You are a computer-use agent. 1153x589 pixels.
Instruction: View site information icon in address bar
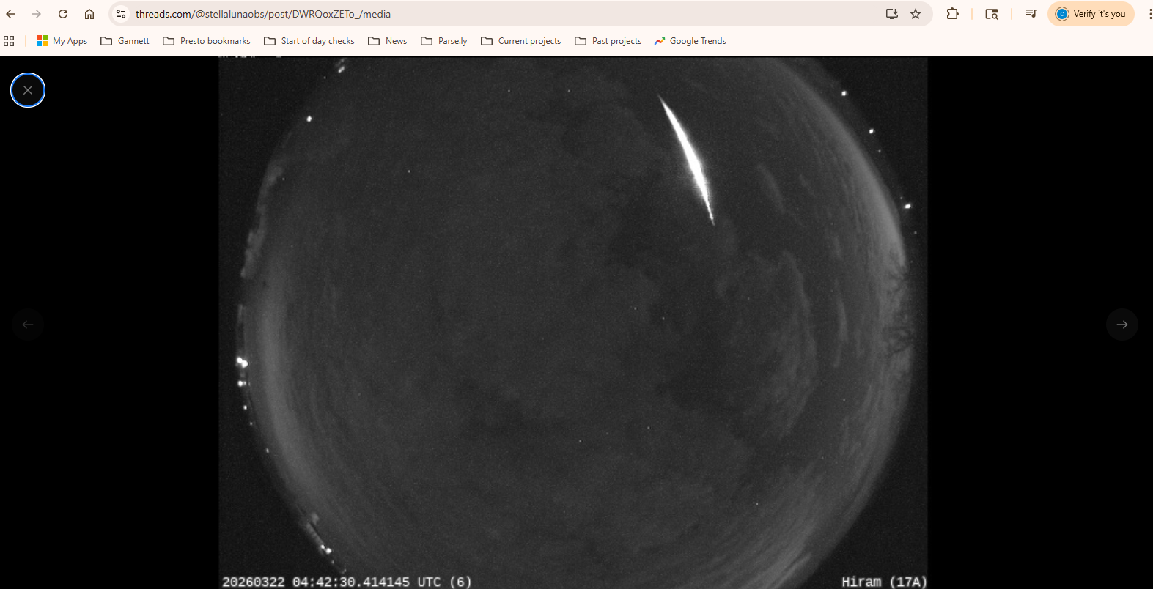pyautogui.click(x=121, y=14)
